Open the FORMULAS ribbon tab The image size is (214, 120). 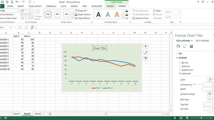[x=51, y=6]
